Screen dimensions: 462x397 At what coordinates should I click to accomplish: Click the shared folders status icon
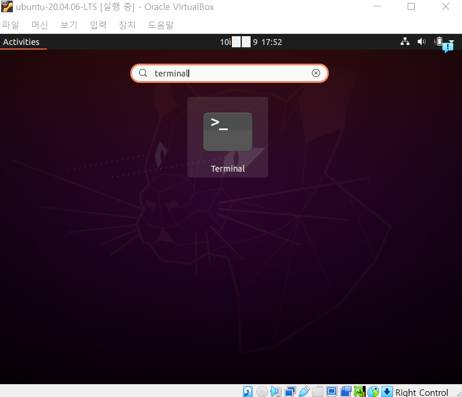coord(318,391)
